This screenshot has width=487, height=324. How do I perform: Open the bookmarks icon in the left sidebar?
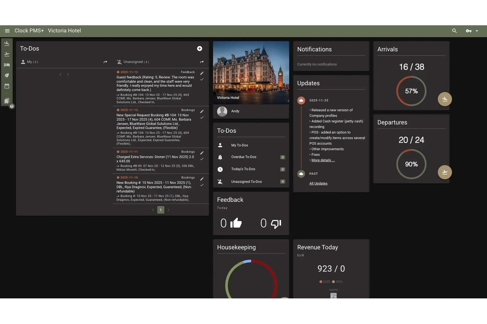click(x=7, y=101)
